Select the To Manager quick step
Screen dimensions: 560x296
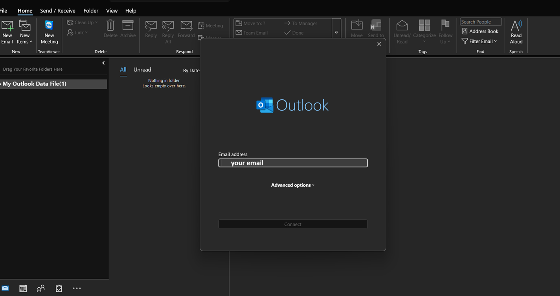[x=301, y=23]
